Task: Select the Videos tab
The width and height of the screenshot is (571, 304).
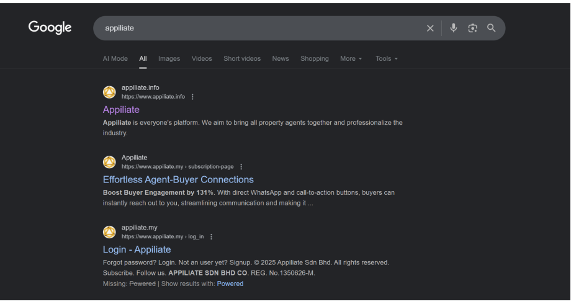Action: [202, 58]
